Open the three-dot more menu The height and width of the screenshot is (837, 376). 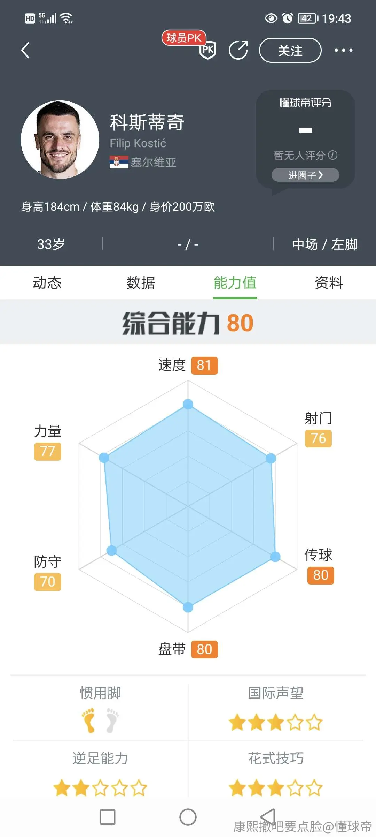click(343, 50)
